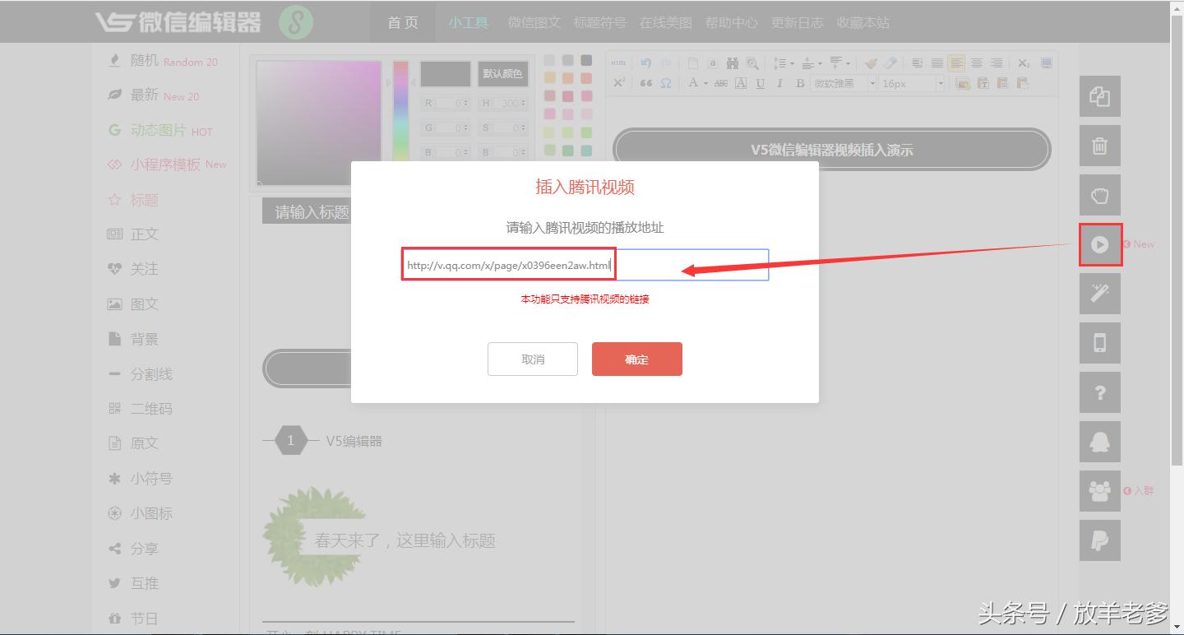Toggle bold B formatting
The width and height of the screenshot is (1184, 635).
tap(800, 83)
